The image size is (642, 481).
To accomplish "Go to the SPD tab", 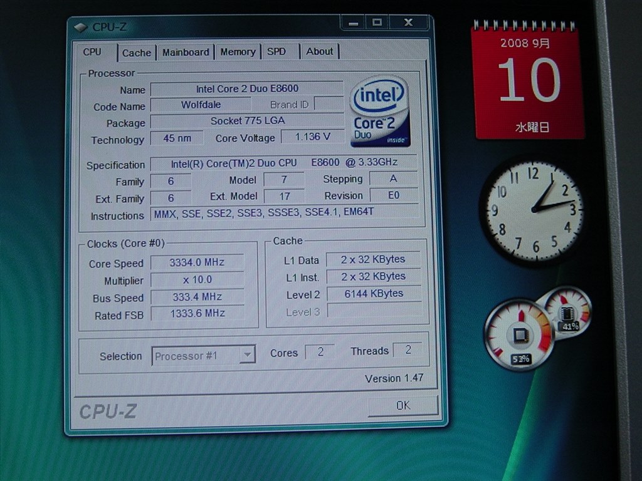I will [x=280, y=51].
